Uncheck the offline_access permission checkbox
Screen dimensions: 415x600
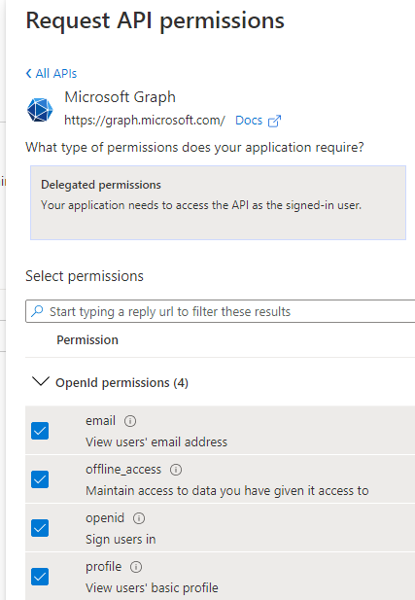pyautogui.click(x=40, y=479)
